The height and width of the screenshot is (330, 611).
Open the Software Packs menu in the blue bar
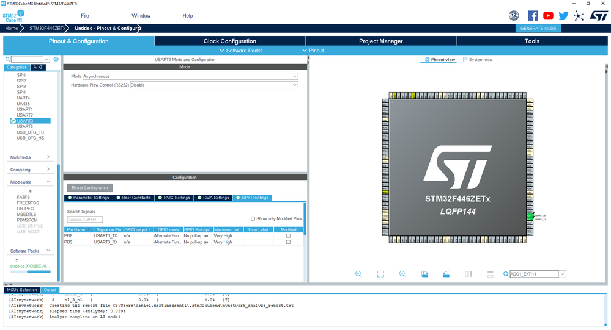pos(241,51)
